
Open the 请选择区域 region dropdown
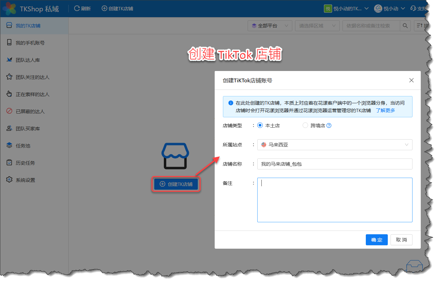[317, 26]
